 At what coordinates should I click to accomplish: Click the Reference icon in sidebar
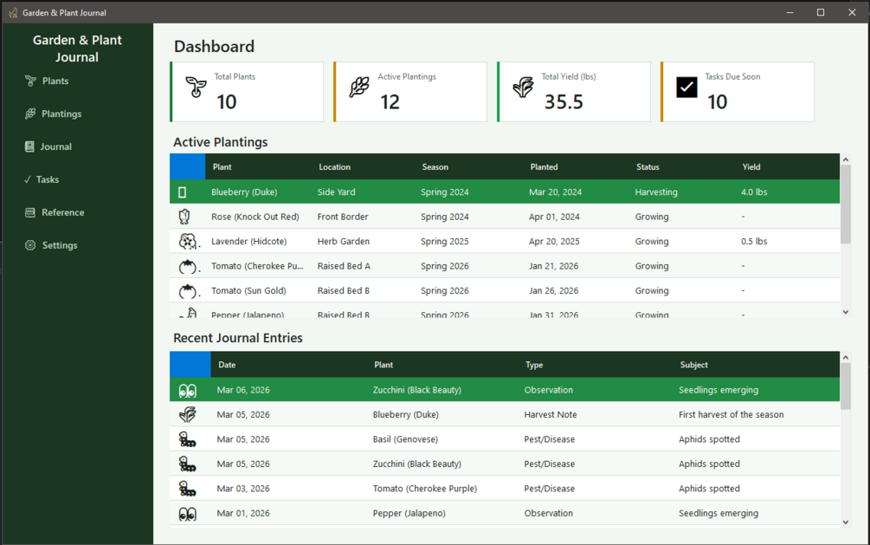click(30, 212)
